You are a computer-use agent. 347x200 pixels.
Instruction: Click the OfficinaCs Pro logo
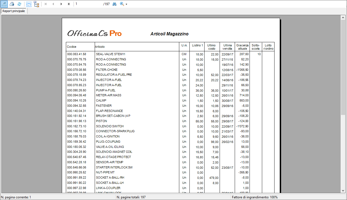94,33
